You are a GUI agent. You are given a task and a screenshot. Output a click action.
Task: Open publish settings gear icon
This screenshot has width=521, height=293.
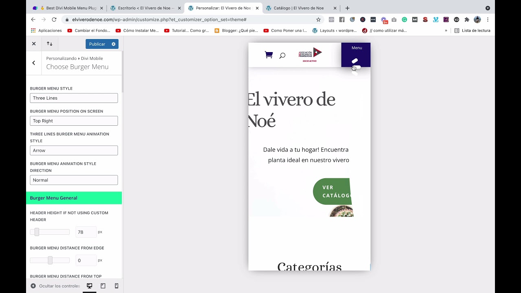114,44
